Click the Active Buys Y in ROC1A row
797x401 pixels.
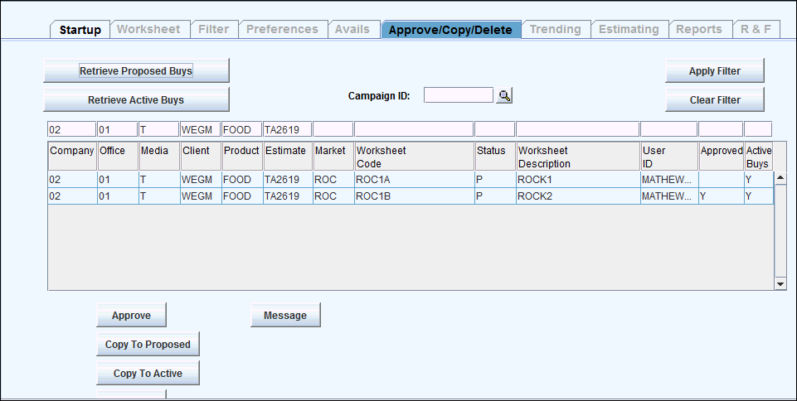[x=758, y=180]
